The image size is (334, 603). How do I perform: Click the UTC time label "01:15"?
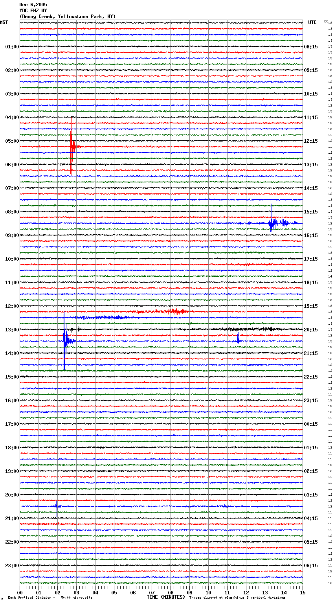[311, 448]
